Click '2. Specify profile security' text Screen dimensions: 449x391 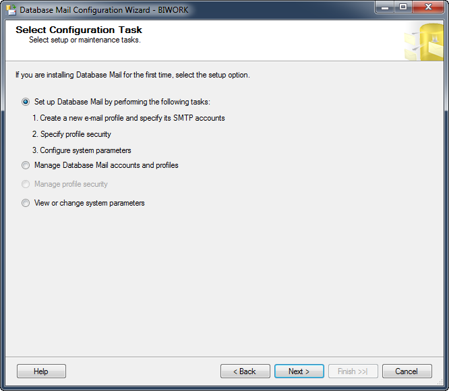[71, 134]
